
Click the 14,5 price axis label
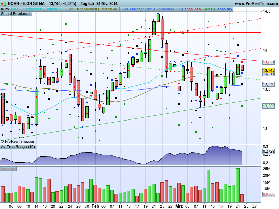point(266,11)
